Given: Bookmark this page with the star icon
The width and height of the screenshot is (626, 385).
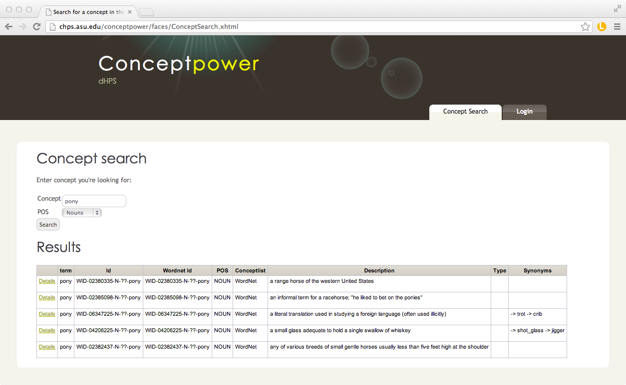Looking at the screenshot, I should coord(585,26).
